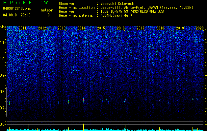Image resolution: width=207 pixels, height=131 pixels.
Task: Click the 0.9 kHz axis tick label
Action: [x=3, y=75]
